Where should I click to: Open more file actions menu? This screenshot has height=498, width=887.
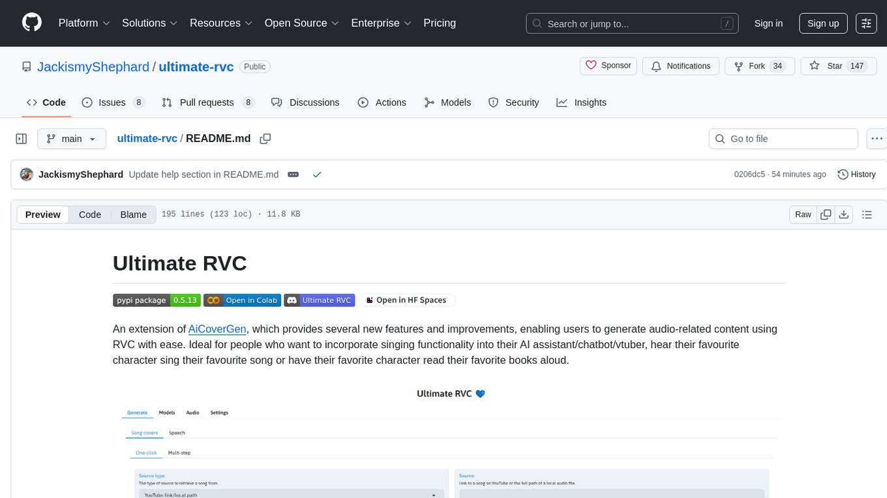point(877,139)
